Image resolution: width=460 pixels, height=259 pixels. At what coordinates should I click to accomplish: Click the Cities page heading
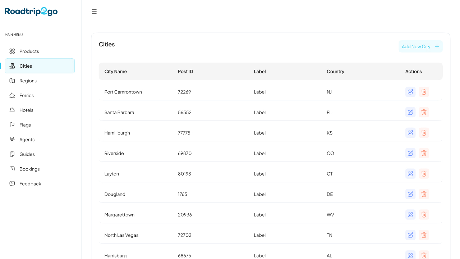(x=107, y=45)
